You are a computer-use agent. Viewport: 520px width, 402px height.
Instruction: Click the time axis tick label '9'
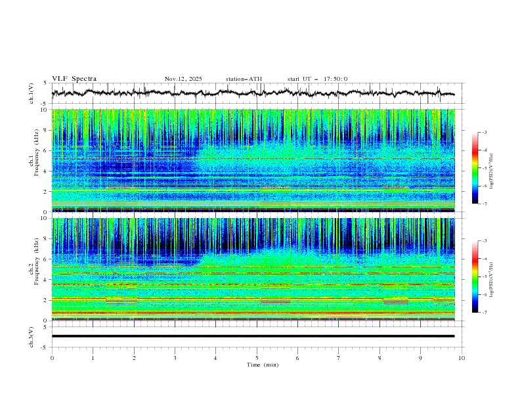pyautogui.click(x=420, y=358)
